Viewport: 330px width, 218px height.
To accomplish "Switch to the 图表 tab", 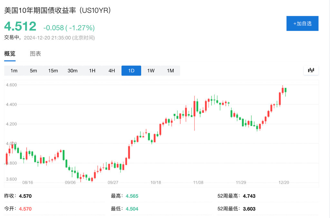I will (35, 53).
